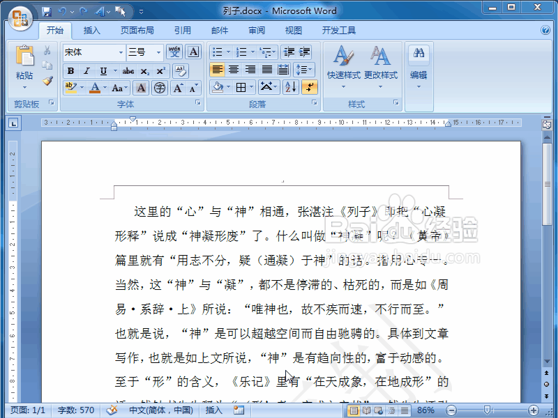Open the Change Styles (更改样式) icon
The width and height of the screenshot is (558, 418).
point(380,61)
